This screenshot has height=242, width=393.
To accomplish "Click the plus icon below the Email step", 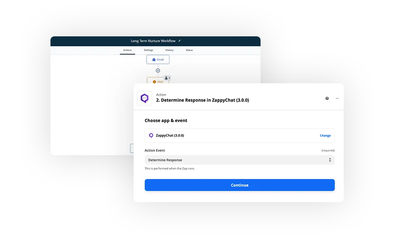I will tap(158, 71).
